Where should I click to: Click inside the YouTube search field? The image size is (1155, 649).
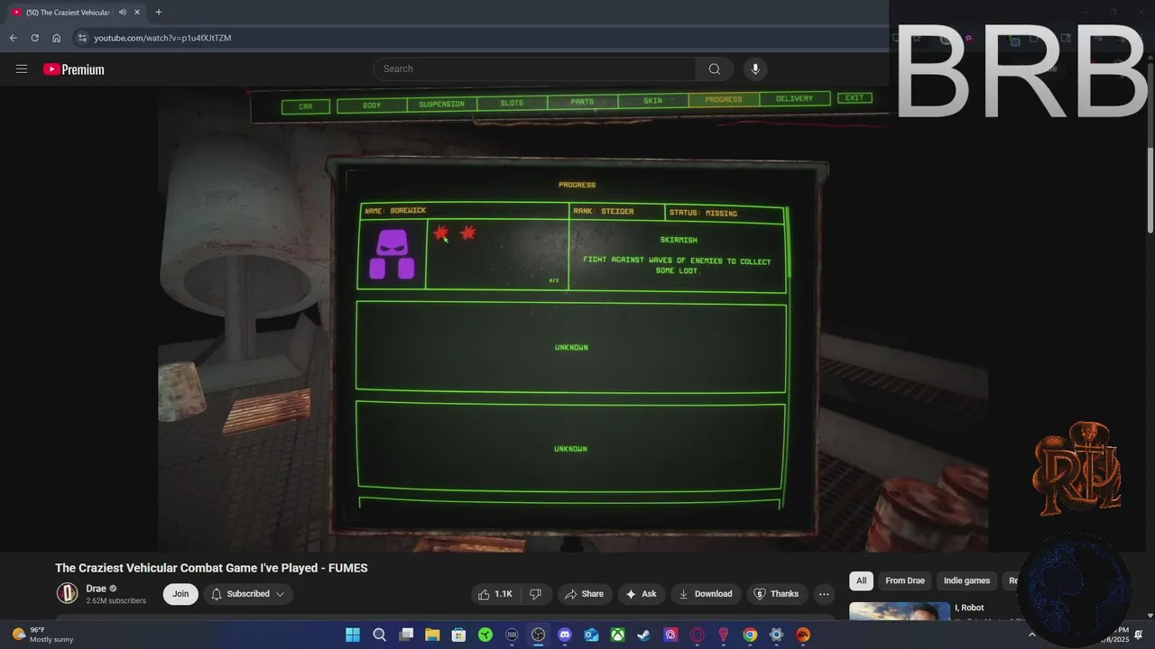click(534, 69)
